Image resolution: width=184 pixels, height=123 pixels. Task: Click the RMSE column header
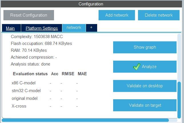[x=68, y=74]
